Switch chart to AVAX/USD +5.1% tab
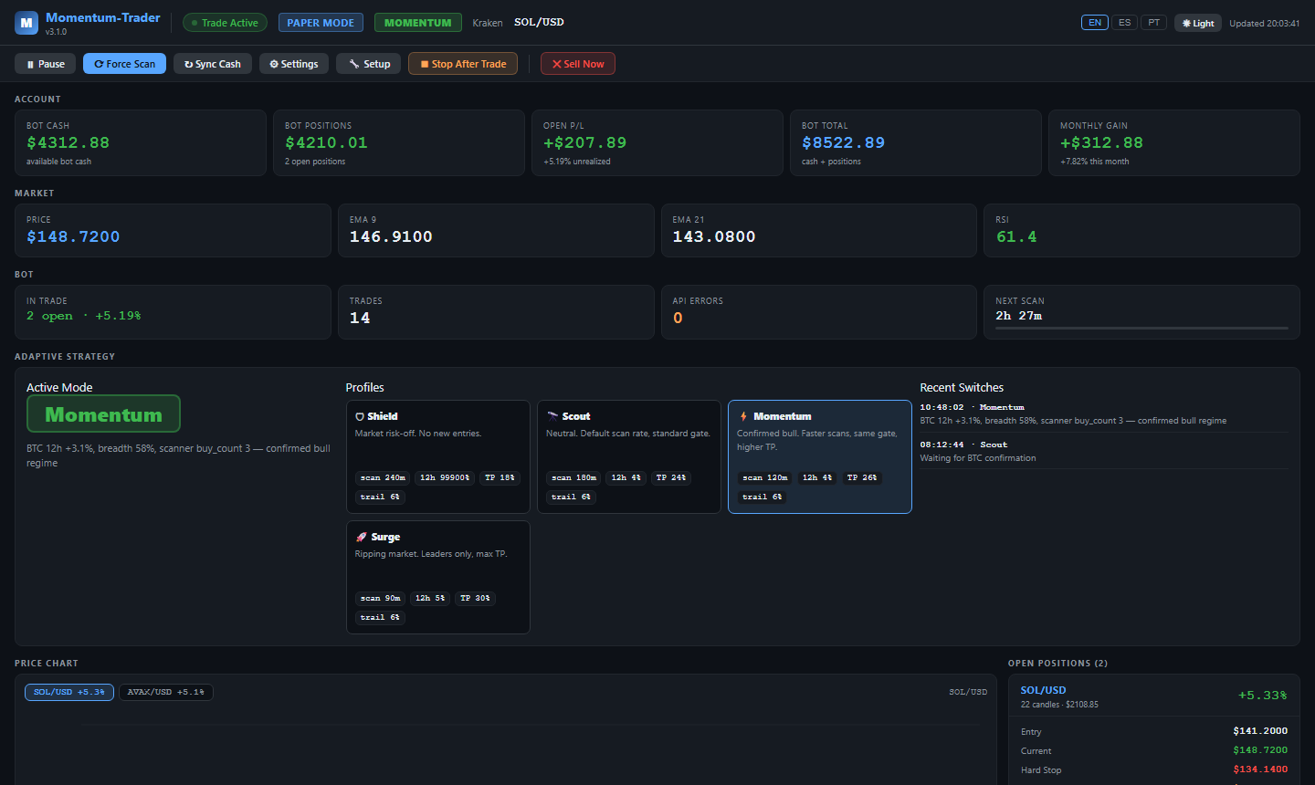Screen dimensions: 1315x785 166,692
